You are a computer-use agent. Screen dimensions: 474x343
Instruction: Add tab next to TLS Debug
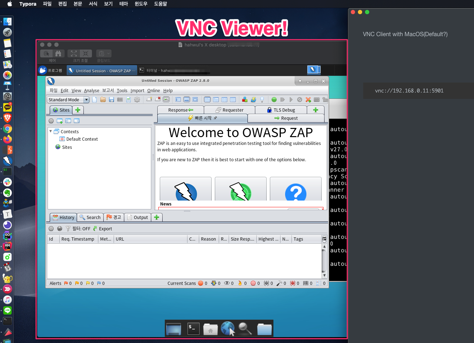click(x=315, y=110)
